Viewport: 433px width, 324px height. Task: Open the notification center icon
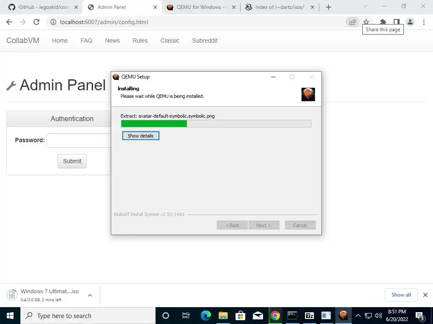tap(420, 316)
